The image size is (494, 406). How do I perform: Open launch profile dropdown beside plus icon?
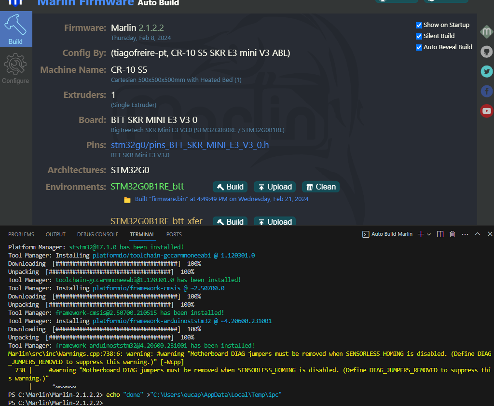pos(429,234)
